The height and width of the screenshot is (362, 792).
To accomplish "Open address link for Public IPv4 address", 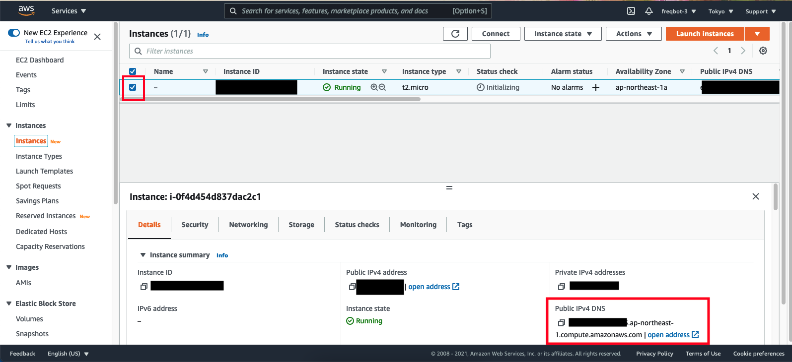I will tap(433, 287).
